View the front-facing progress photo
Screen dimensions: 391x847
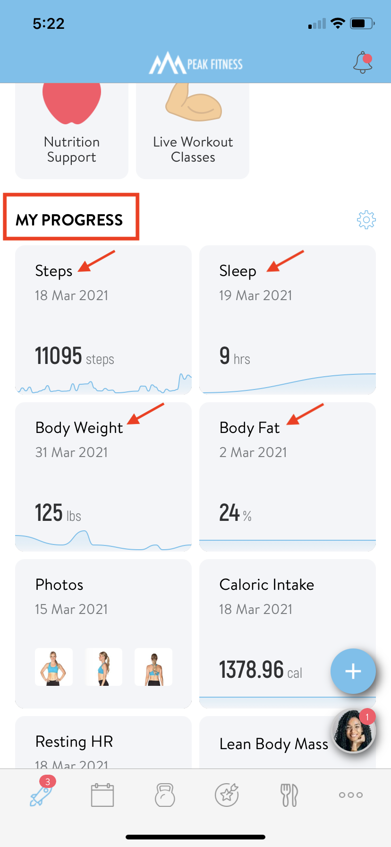click(54, 667)
